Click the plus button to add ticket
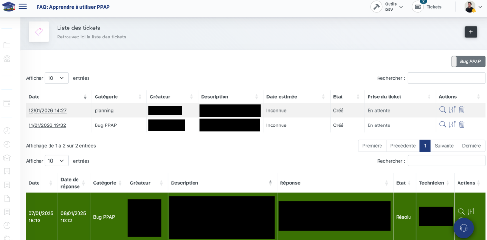The image size is (487, 240). click(x=470, y=32)
